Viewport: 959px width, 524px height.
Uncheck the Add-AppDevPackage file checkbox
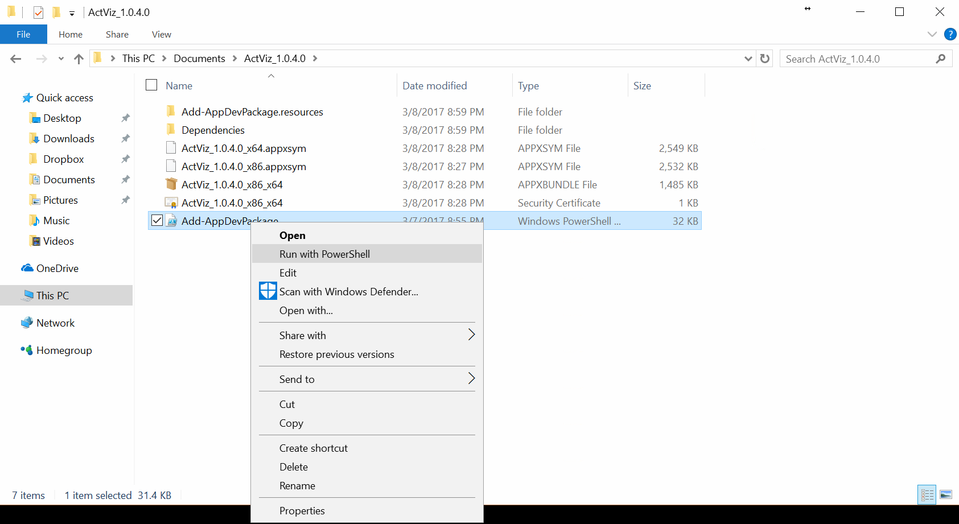[157, 221]
